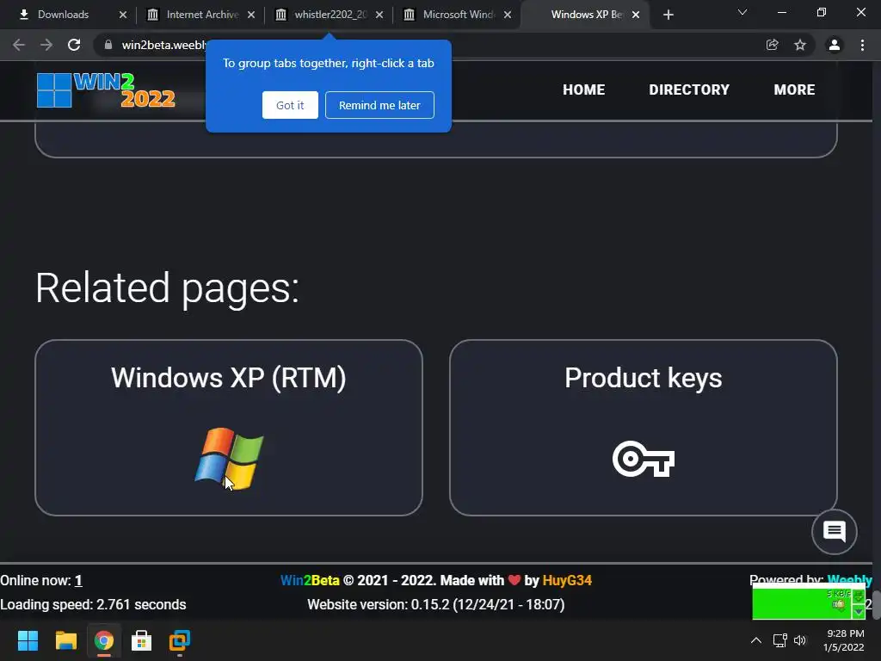The height and width of the screenshot is (661, 881).
Task: Select the Windows XP Beta tab
Action: coord(585,15)
